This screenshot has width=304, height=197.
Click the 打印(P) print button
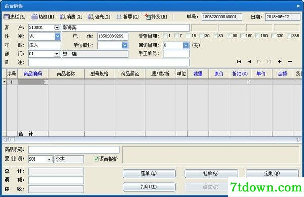click(149, 187)
